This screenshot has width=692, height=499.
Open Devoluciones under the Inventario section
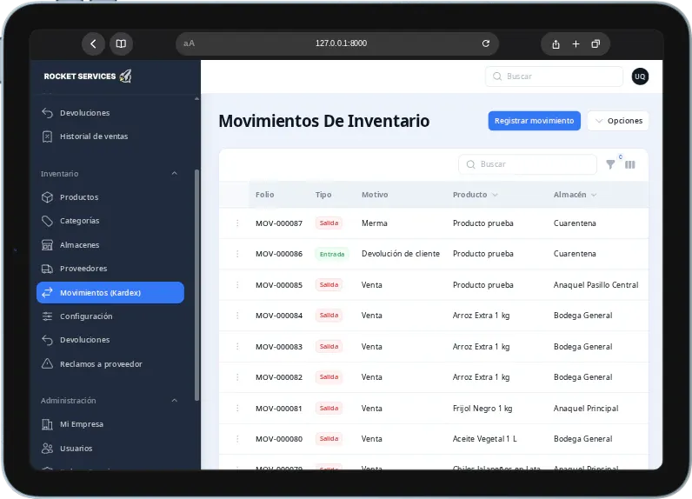(110, 340)
